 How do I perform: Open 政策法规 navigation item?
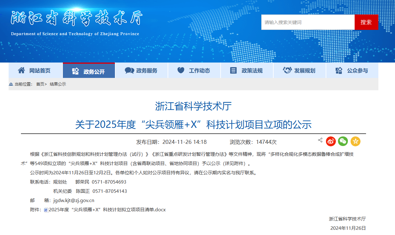click(x=247, y=71)
